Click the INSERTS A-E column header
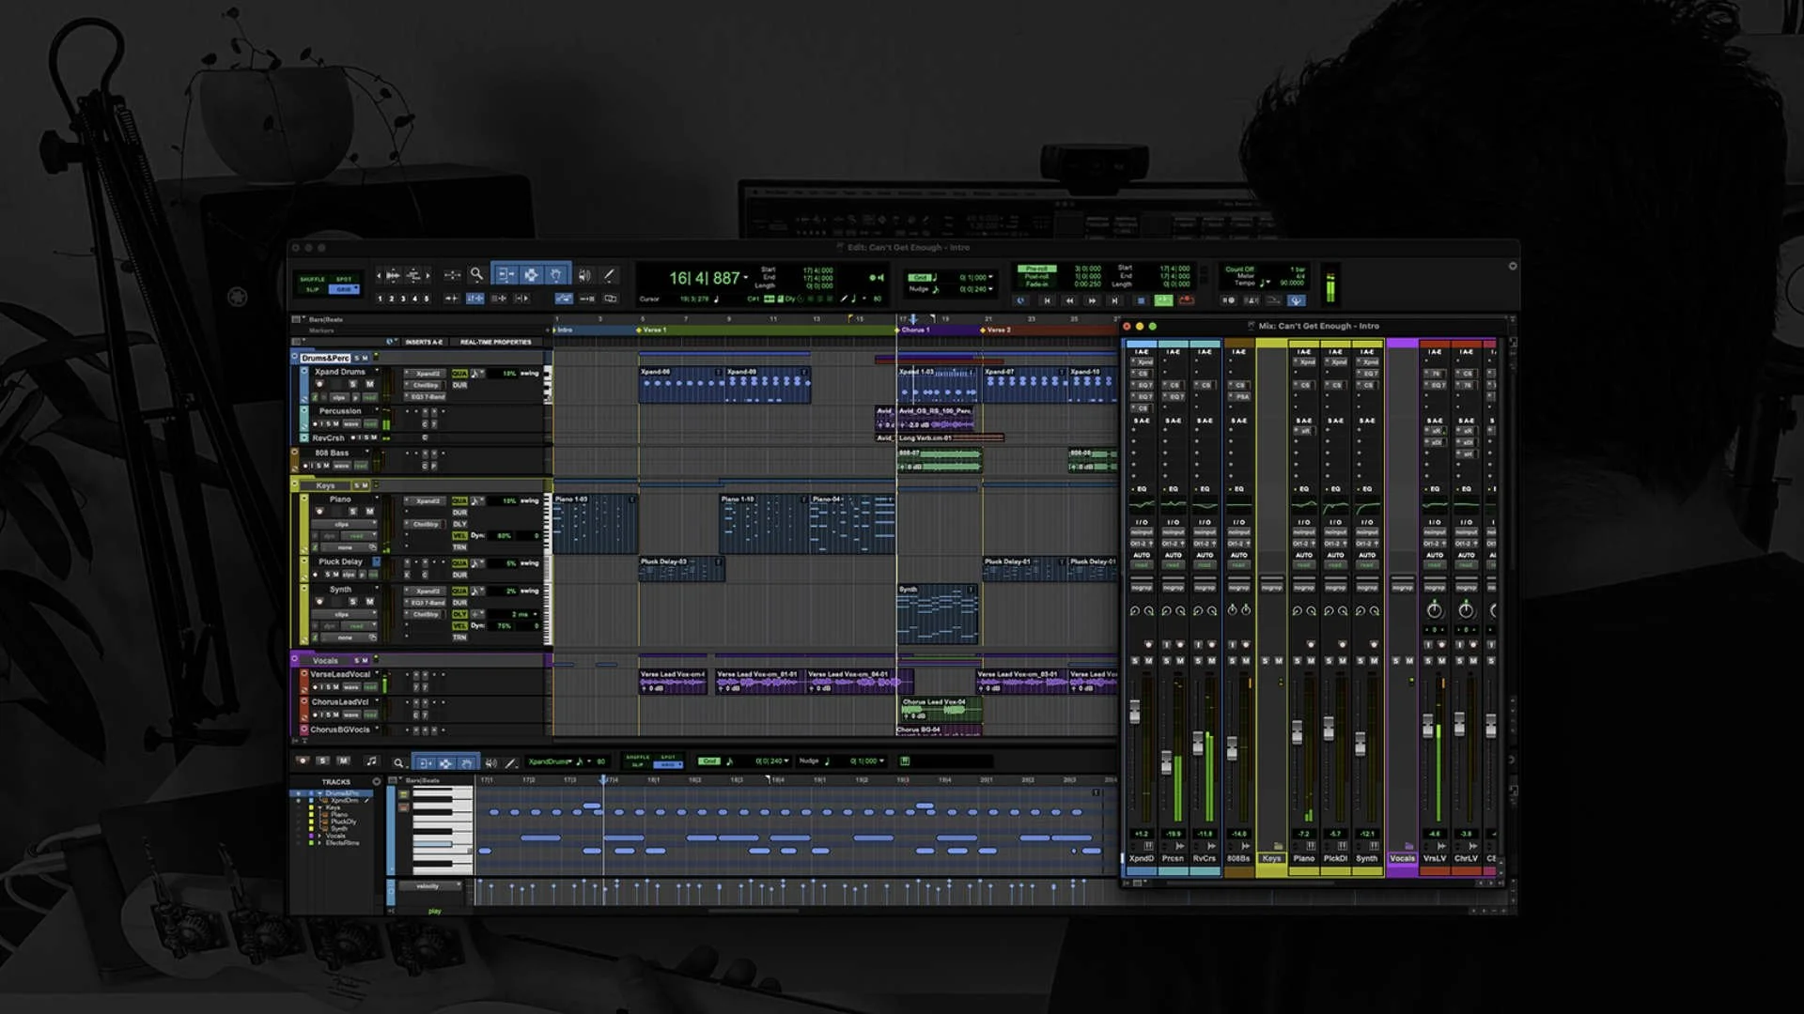The image size is (1804, 1014). tap(425, 342)
